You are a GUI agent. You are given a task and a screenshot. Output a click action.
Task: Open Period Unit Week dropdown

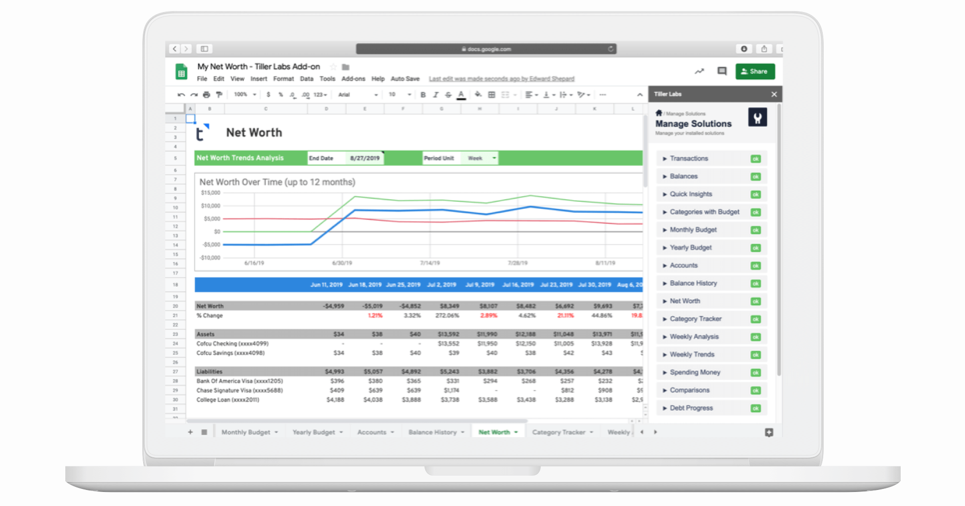(479, 158)
